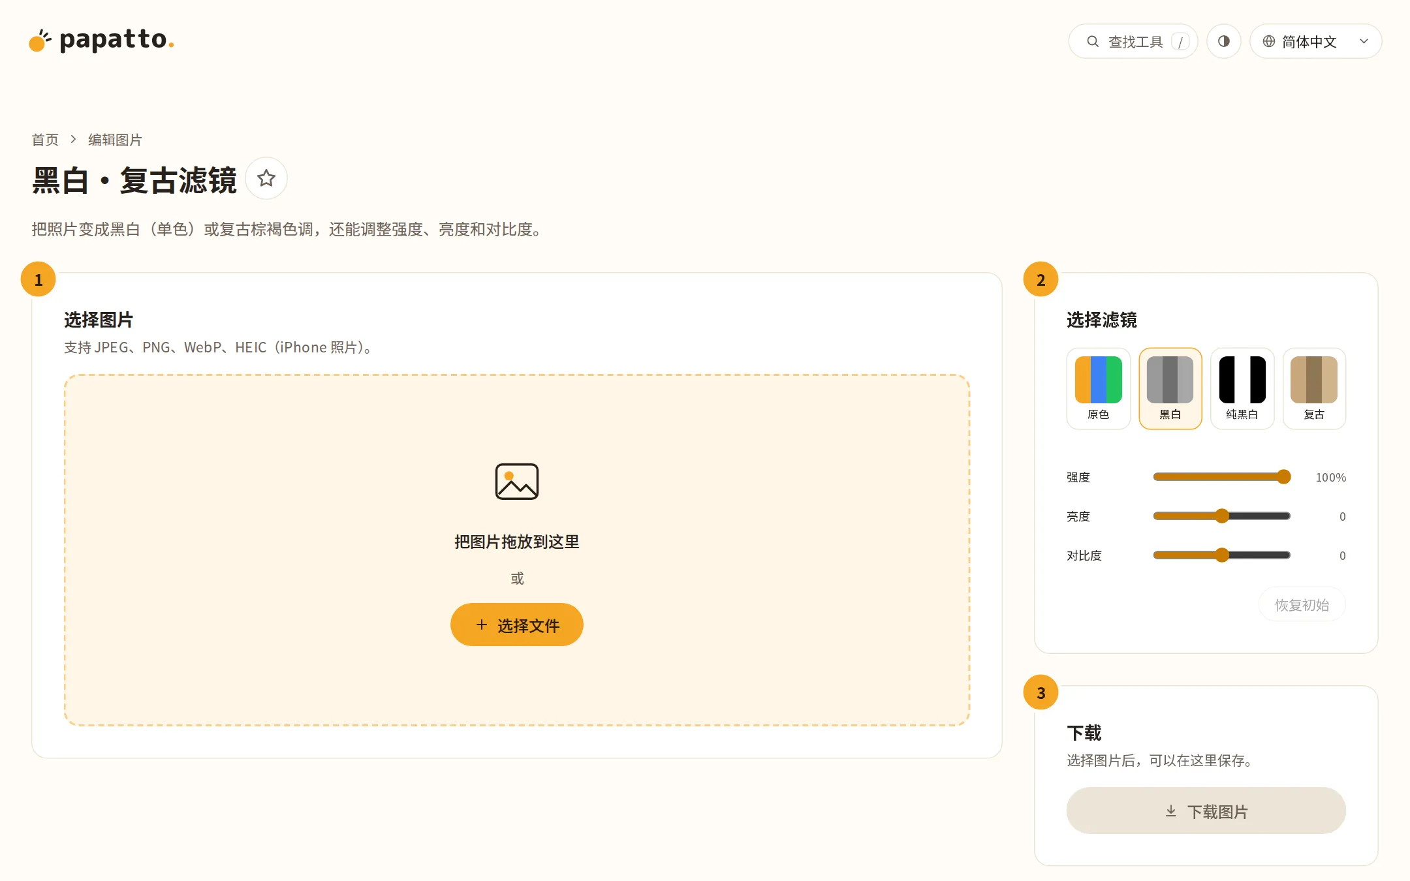The width and height of the screenshot is (1410, 881).
Task: Click the 选择图片 heading
Action: coord(99,320)
